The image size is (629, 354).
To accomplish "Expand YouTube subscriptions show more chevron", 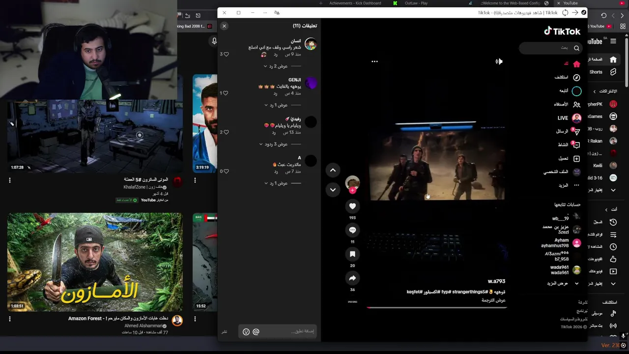I will 613,190.
